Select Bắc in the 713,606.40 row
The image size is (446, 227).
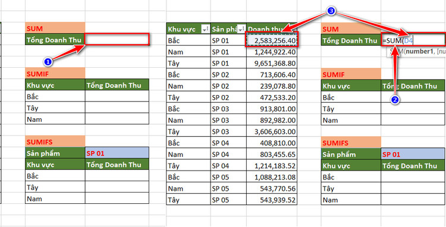click(x=189, y=75)
